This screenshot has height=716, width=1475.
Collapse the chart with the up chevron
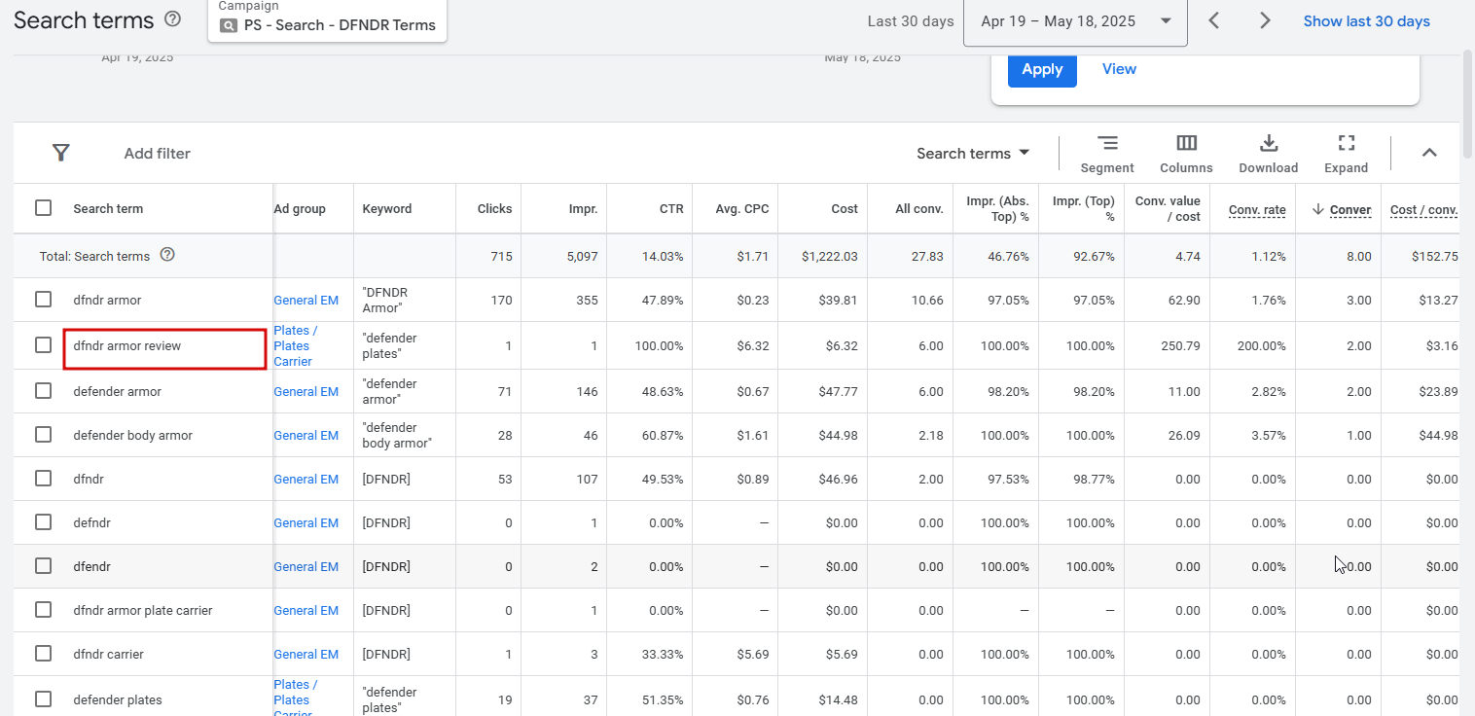(1429, 153)
